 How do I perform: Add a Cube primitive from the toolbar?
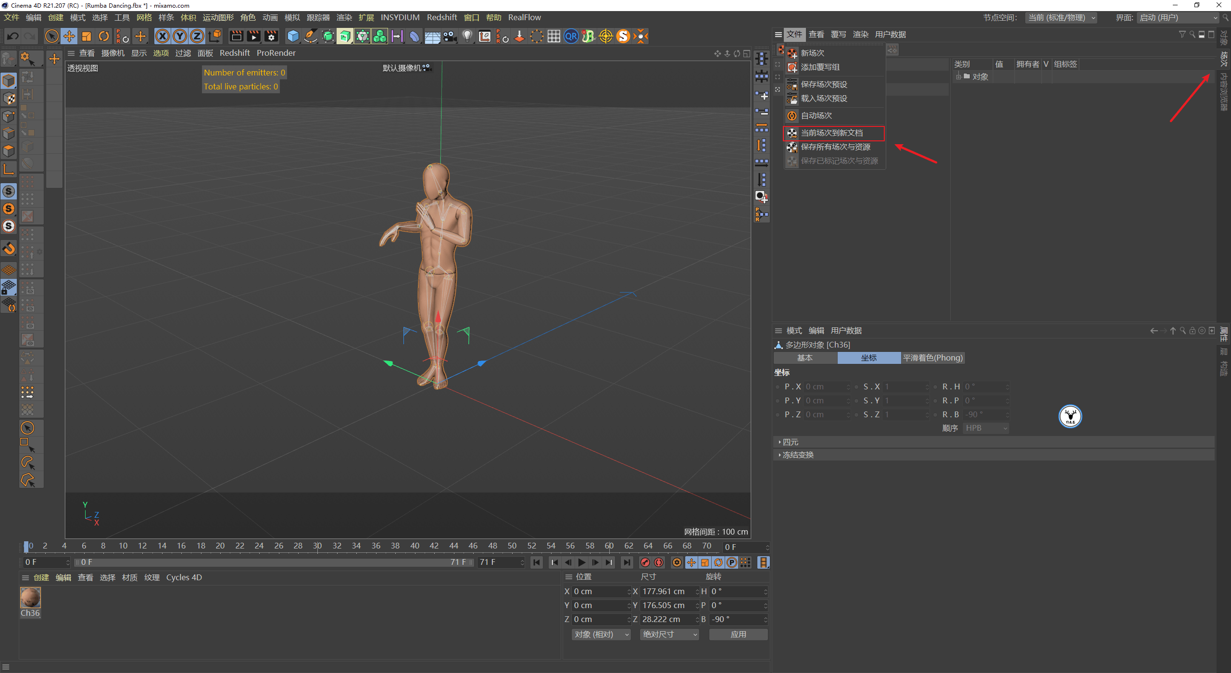click(292, 36)
